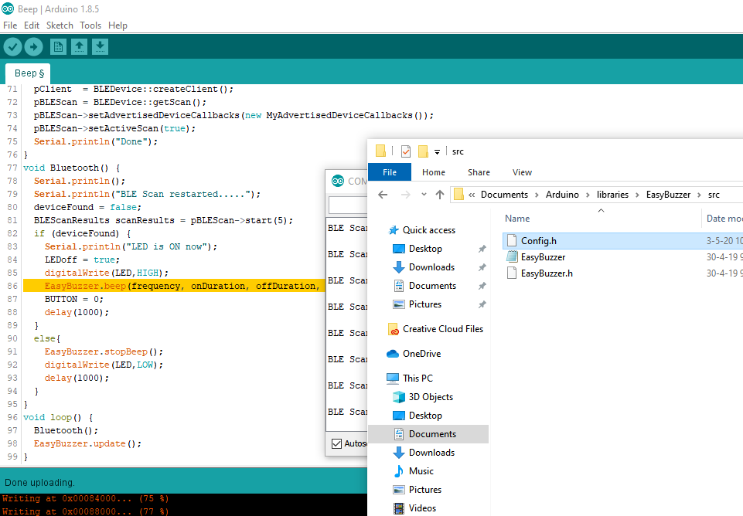The width and height of the screenshot is (743, 516).
Task: Click the Config.h date modified cell
Action: (724, 241)
